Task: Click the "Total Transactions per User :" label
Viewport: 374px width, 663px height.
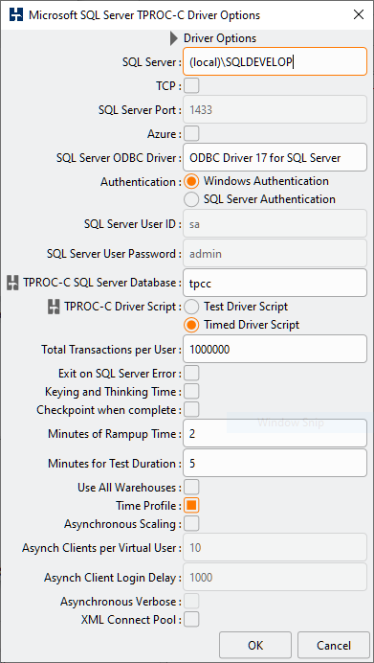Action: tap(112, 350)
